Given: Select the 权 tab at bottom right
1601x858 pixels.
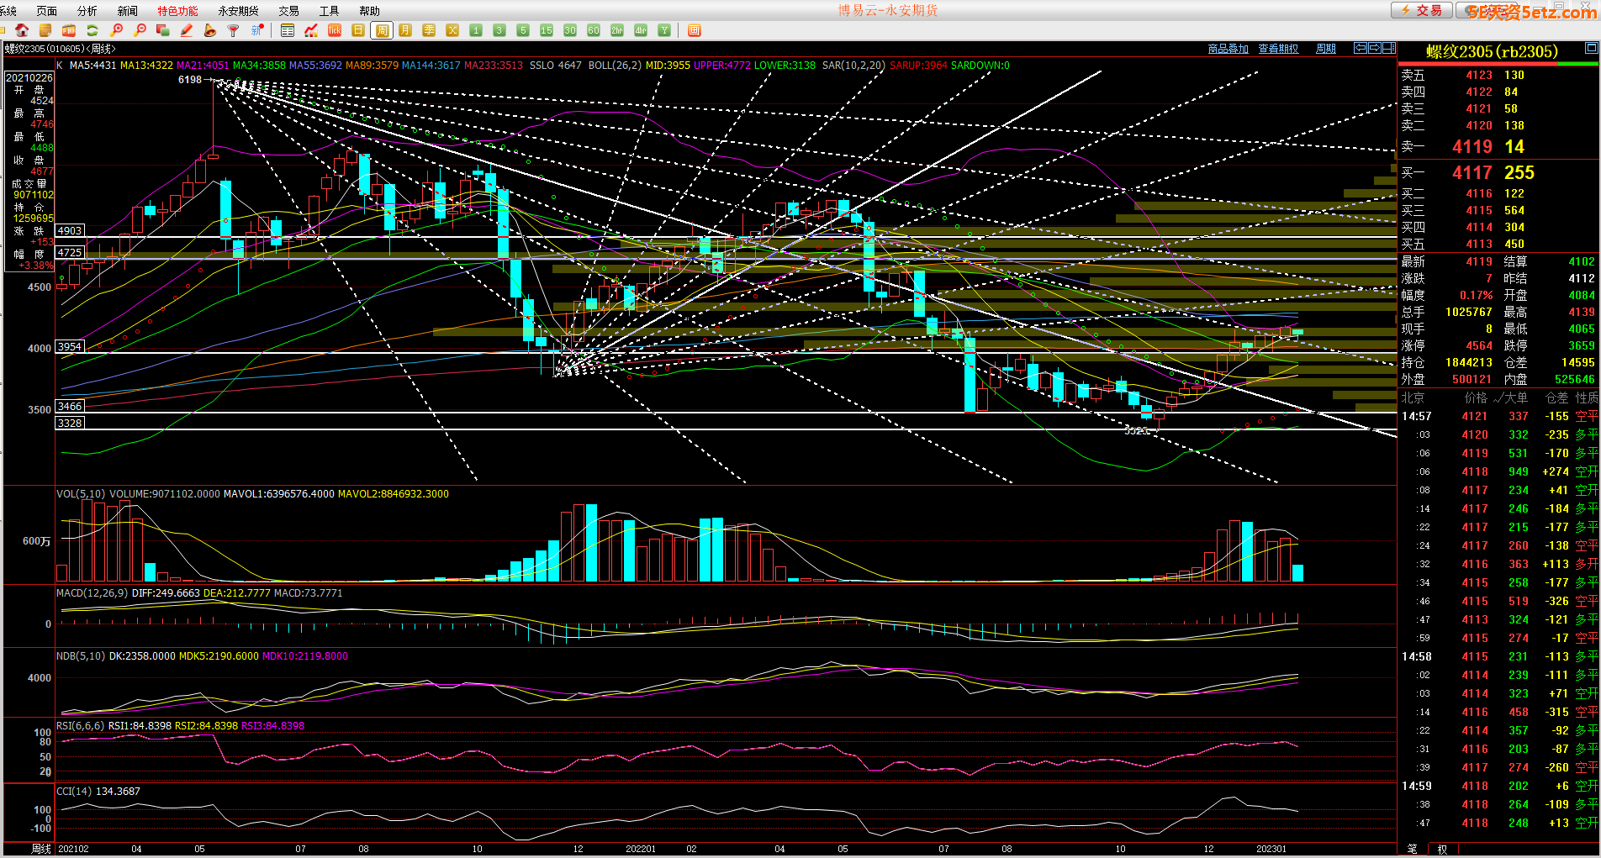Looking at the screenshot, I should 1442,850.
